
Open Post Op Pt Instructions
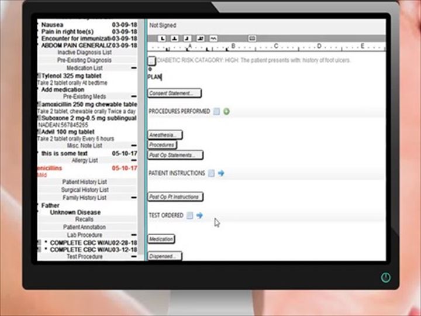coord(175,197)
